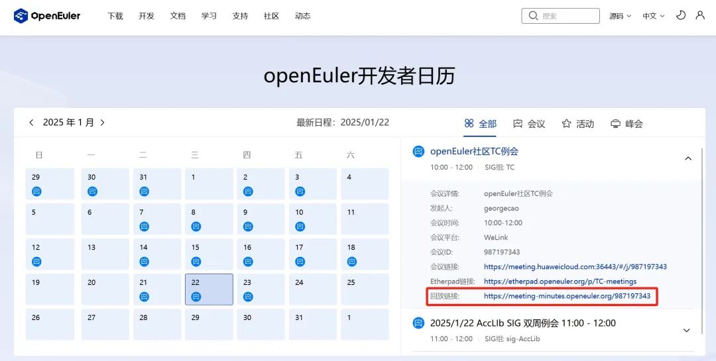Image resolution: width=716 pixels, height=361 pixels.
Task: Select January 13 in calendar
Action: click(x=105, y=254)
